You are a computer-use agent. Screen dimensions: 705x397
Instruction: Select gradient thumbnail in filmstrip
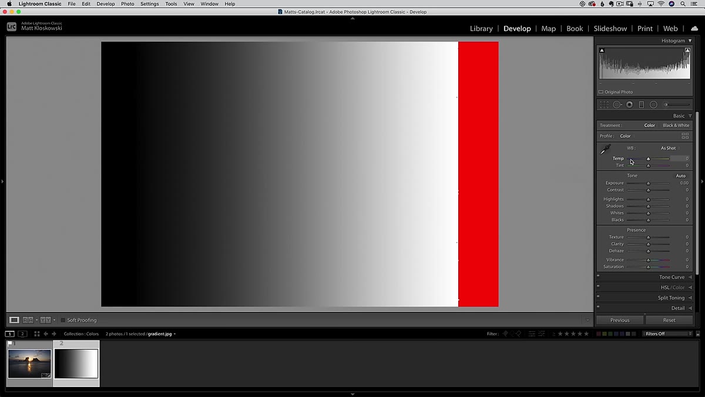tap(76, 364)
